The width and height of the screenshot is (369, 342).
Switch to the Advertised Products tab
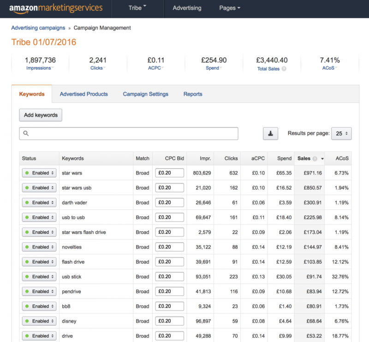(84, 94)
